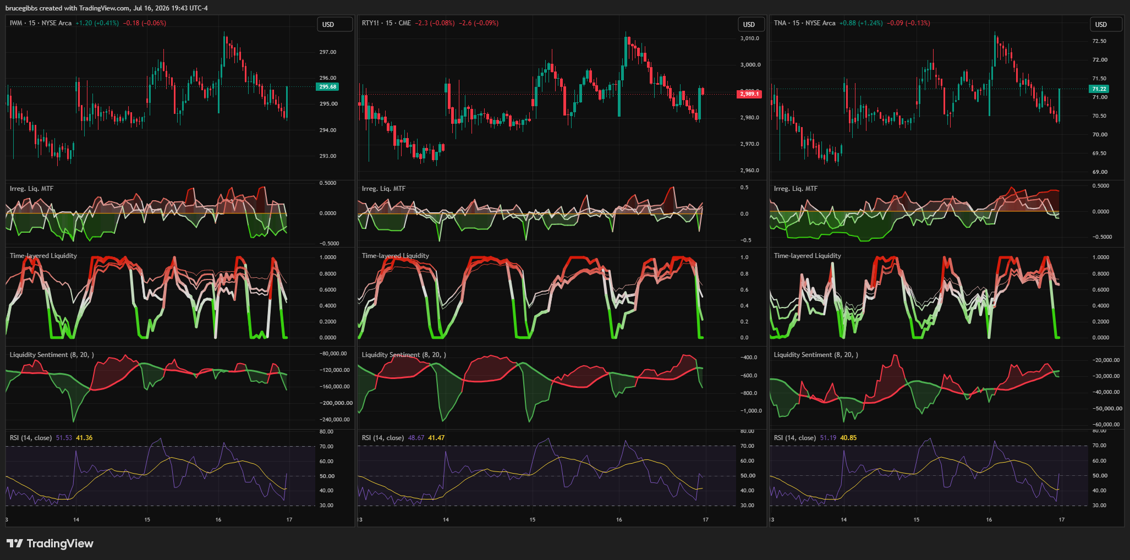Click the 295.68 current price label
The width and height of the screenshot is (1130, 560).
pos(328,87)
